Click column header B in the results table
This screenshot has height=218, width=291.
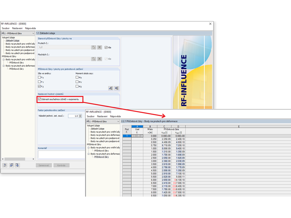[x=150, y=127]
